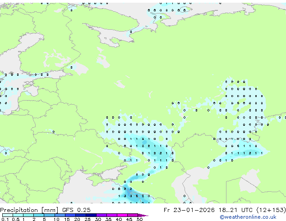Select the 30–35 purple legend swatch
Viewport: 286px width, 221px height.
pyautogui.click(x=101, y=215)
